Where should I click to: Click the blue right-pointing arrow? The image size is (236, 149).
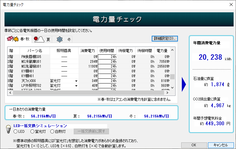[x=184, y=84]
